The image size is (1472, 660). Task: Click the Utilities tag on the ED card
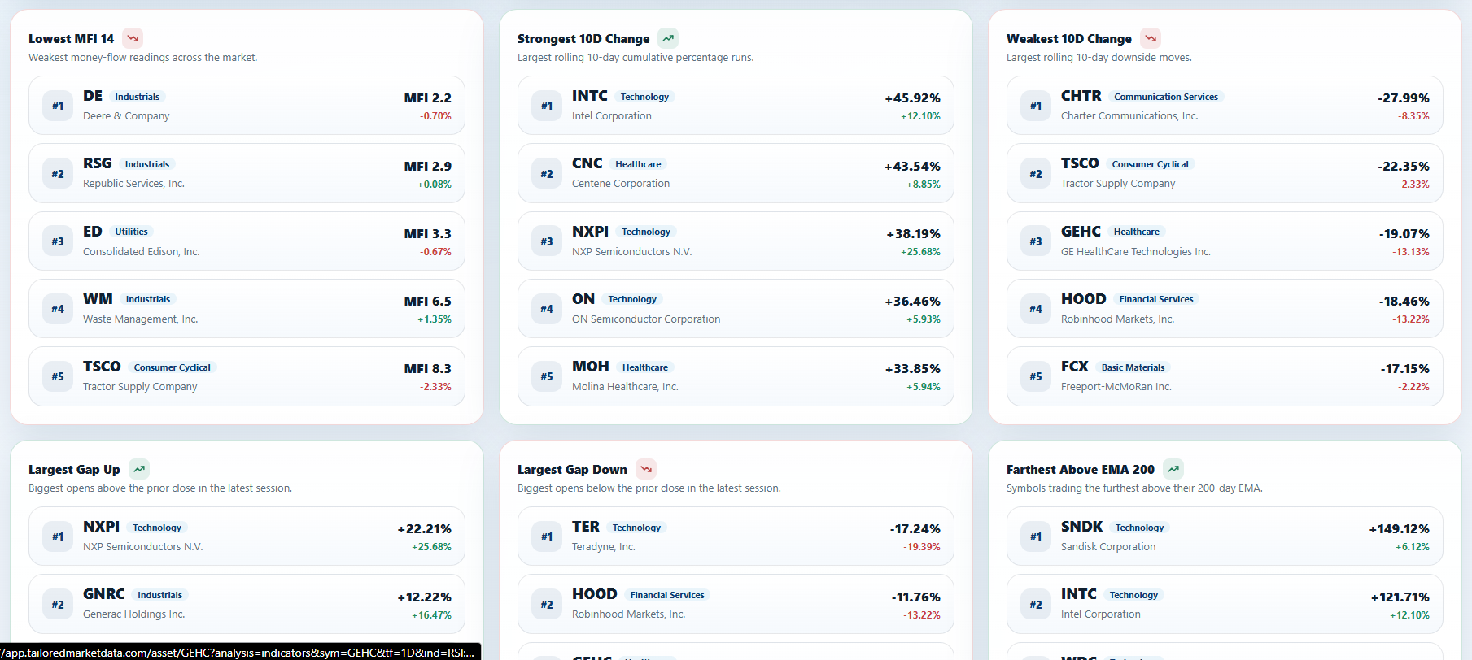[x=131, y=232]
